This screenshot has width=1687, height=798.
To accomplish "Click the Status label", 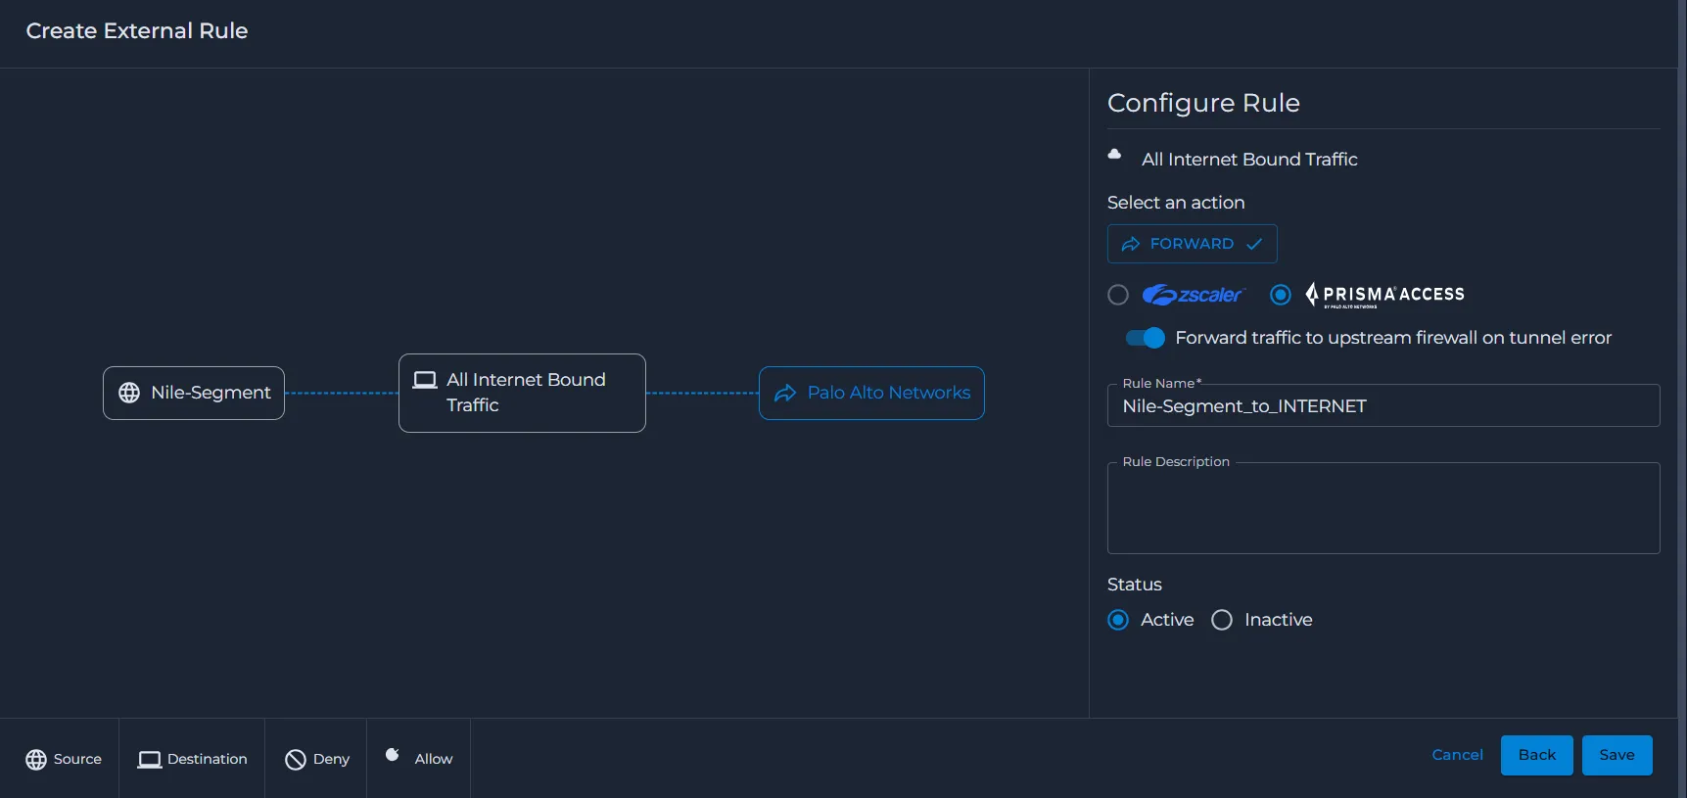I will click(1135, 585).
